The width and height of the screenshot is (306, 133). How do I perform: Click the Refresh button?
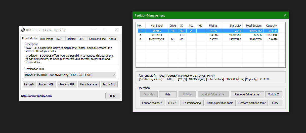click(29, 84)
